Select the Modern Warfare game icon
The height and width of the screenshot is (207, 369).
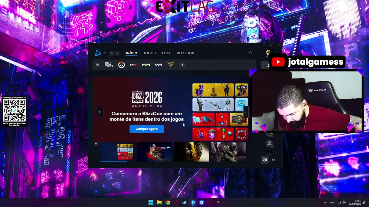tap(158, 65)
